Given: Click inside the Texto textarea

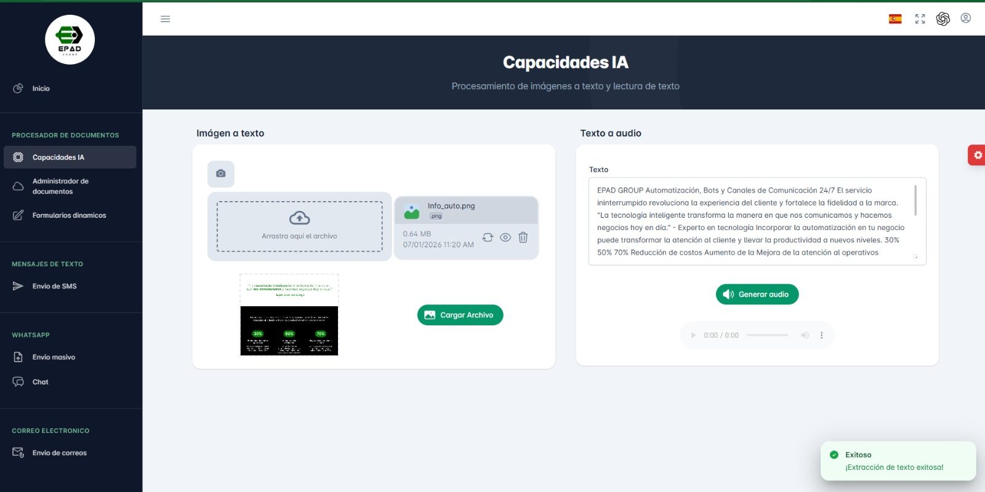Looking at the screenshot, I should click(x=757, y=221).
